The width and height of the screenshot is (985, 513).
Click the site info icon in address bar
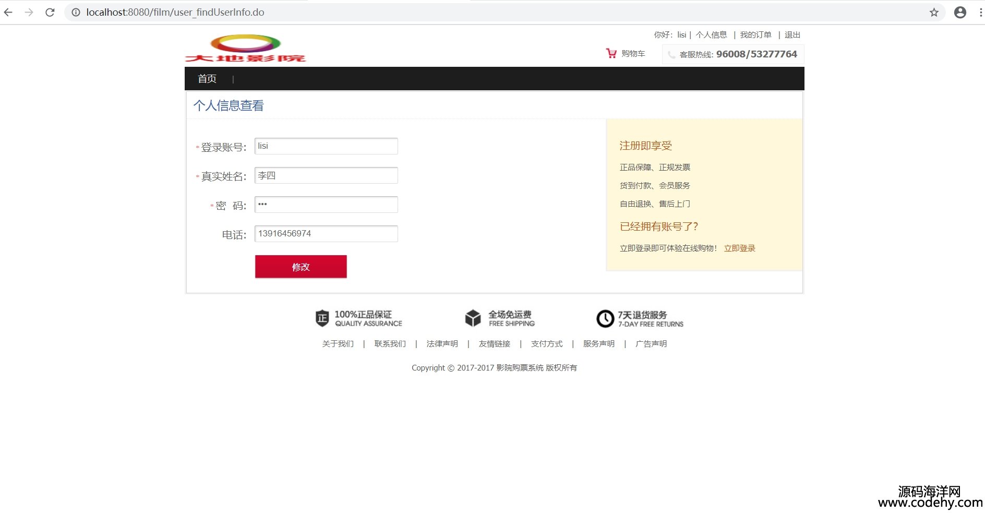click(76, 13)
